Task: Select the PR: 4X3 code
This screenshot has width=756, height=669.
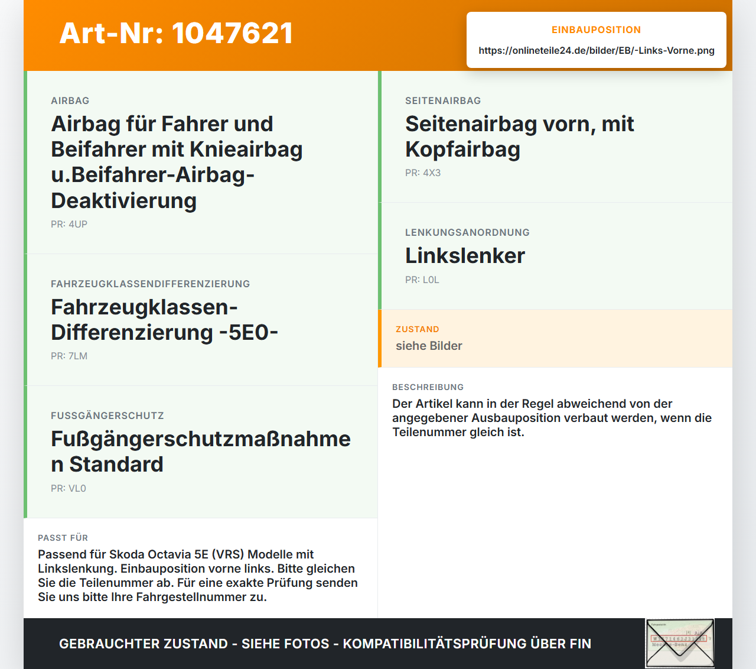Action: coord(423,173)
